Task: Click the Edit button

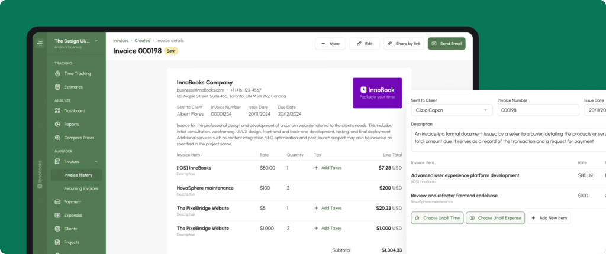Action: [365, 44]
